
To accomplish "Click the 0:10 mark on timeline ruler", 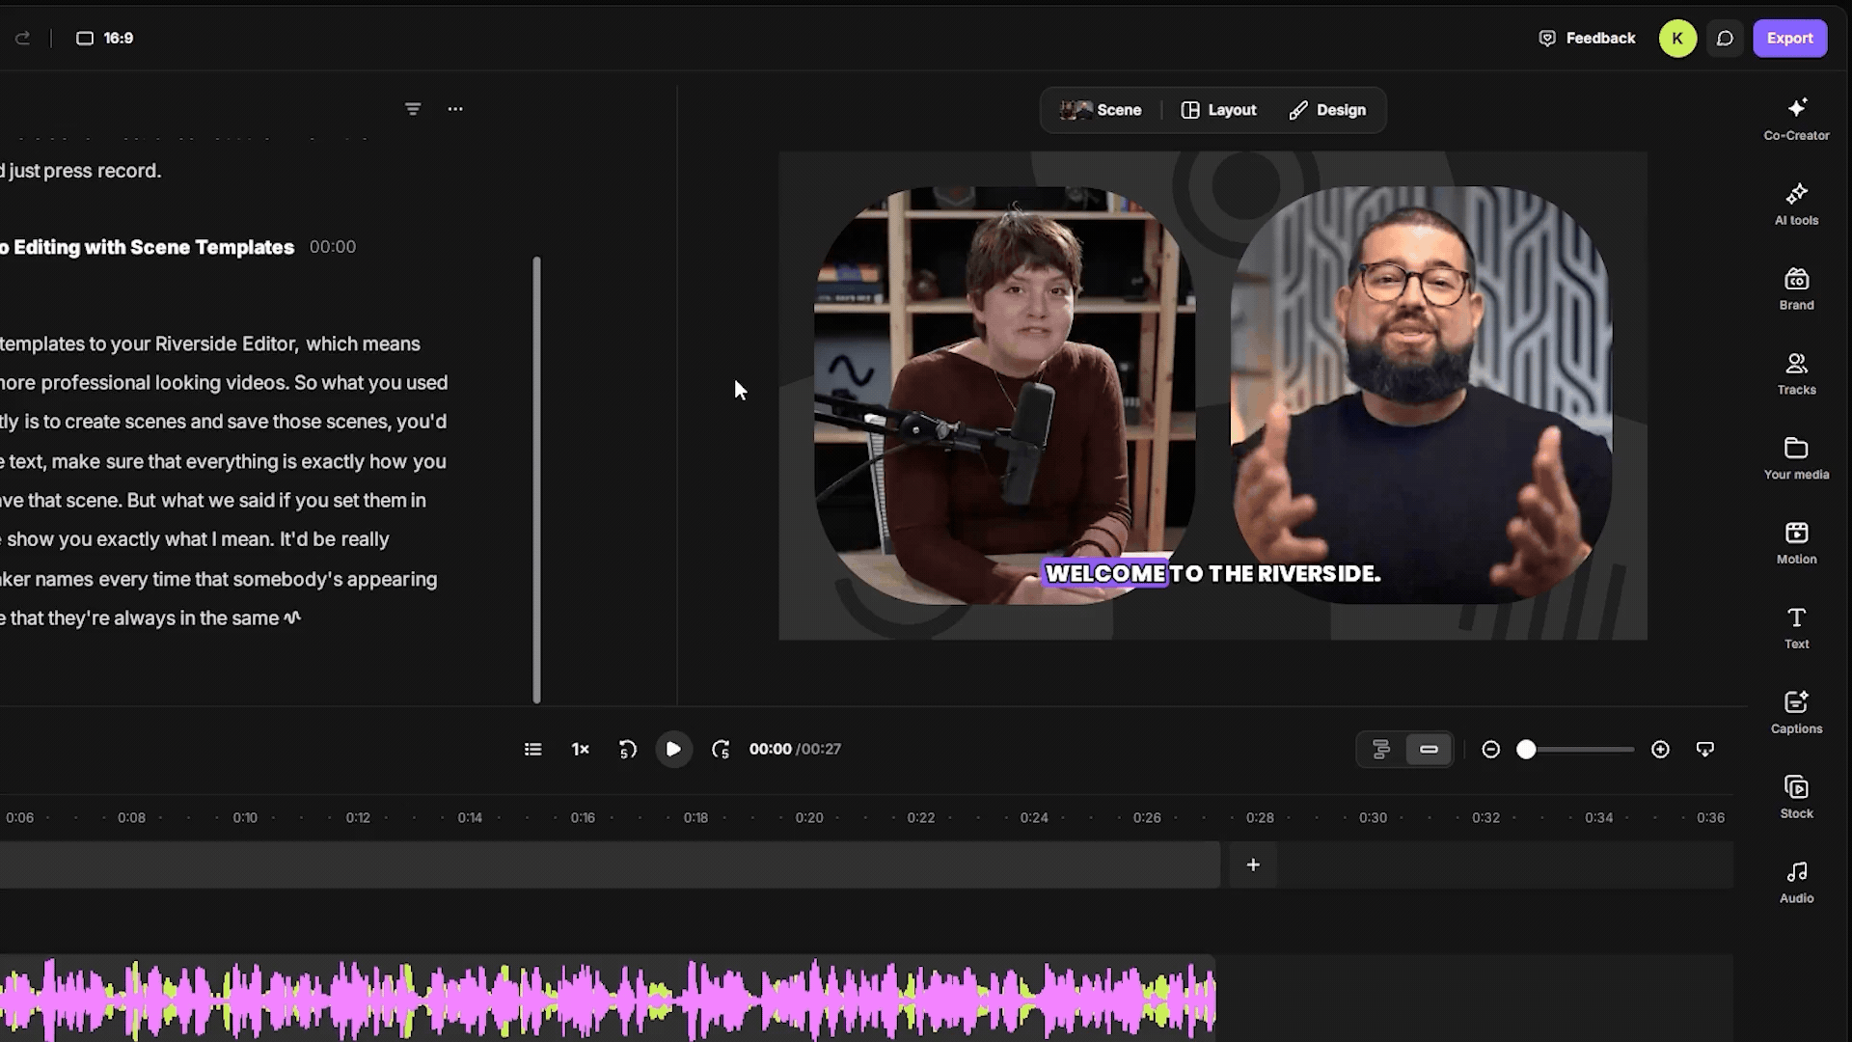I will (x=245, y=818).
